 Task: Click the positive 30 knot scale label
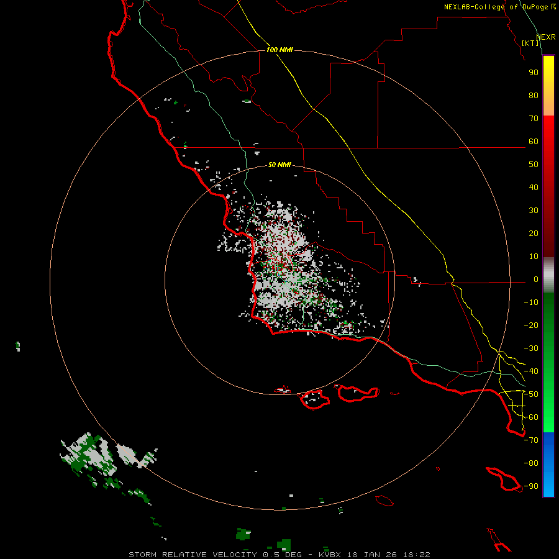tap(534, 211)
